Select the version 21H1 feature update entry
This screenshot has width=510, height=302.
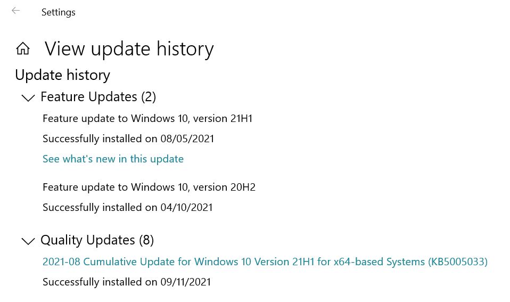pyautogui.click(x=147, y=118)
